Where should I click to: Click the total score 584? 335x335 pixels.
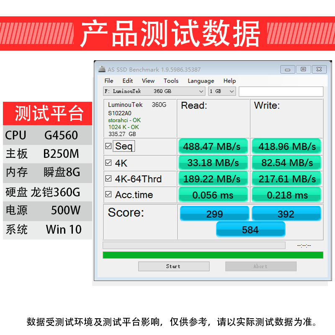point(250,229)
